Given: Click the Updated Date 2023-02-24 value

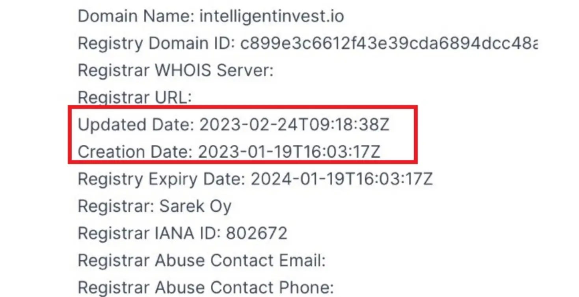Looking at the screenshot, I should [x=294, y=125].
